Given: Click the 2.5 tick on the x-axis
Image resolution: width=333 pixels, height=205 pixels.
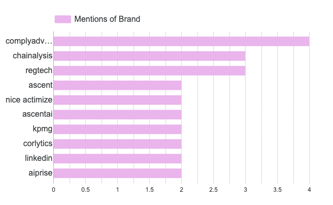Looking at the screenshot, I should (213, 190).
